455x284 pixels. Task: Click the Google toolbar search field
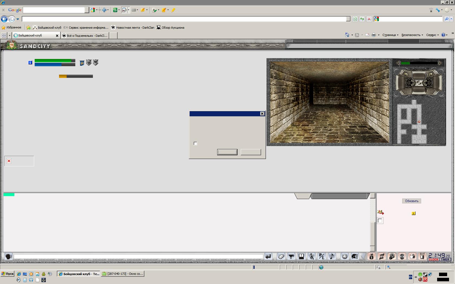click(56, 10)
